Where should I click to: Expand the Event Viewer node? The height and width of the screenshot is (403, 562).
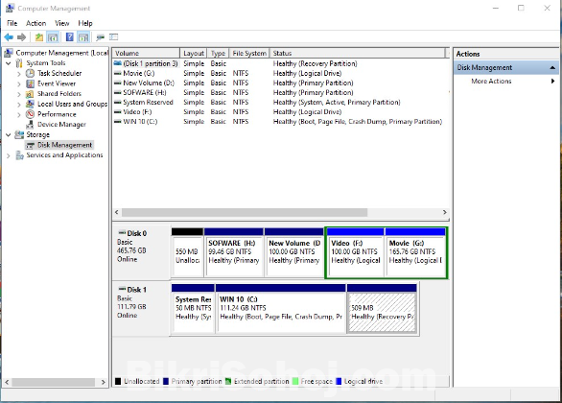pos(19,83)
